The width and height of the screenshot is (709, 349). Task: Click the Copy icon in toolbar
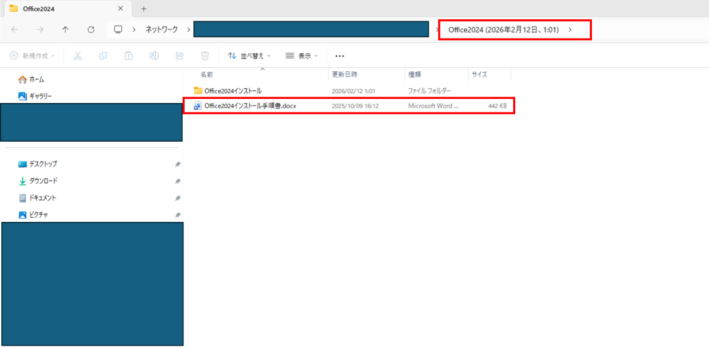click(103, 55)
